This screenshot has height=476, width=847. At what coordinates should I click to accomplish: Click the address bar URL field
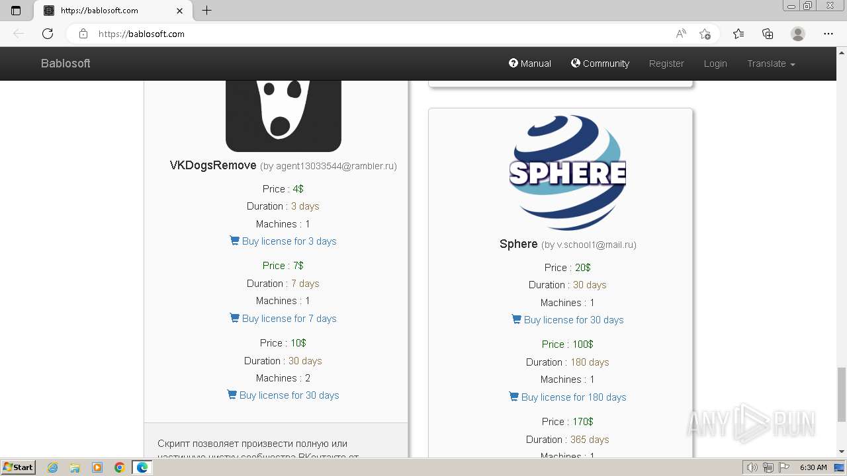pos(384,34)
